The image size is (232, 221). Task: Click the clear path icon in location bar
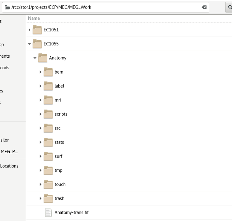pos(204,7)
